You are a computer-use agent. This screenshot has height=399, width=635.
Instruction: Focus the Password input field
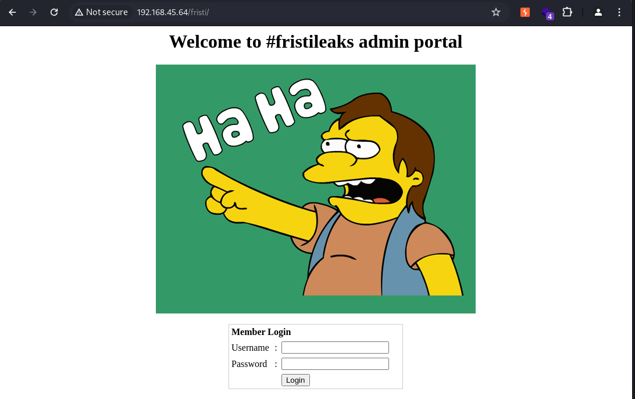click(x=335, y=364)
